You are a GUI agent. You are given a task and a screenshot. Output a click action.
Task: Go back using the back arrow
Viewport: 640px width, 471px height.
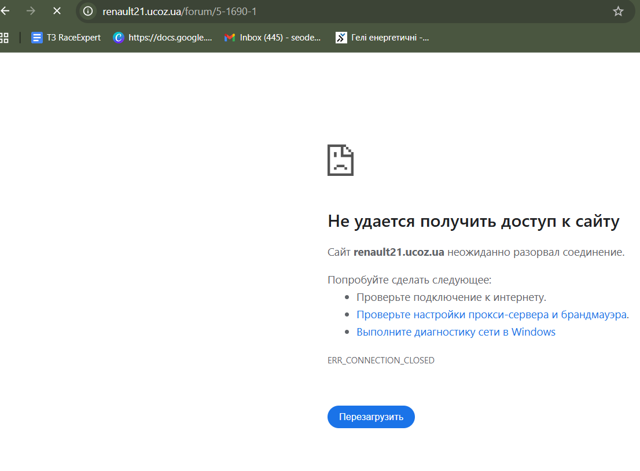tap(5, 11)
